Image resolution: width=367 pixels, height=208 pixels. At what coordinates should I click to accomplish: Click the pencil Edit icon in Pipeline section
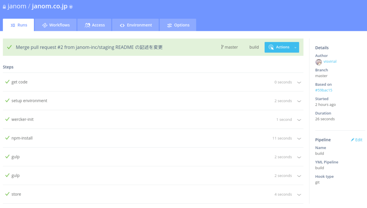(x=352, y=140)
